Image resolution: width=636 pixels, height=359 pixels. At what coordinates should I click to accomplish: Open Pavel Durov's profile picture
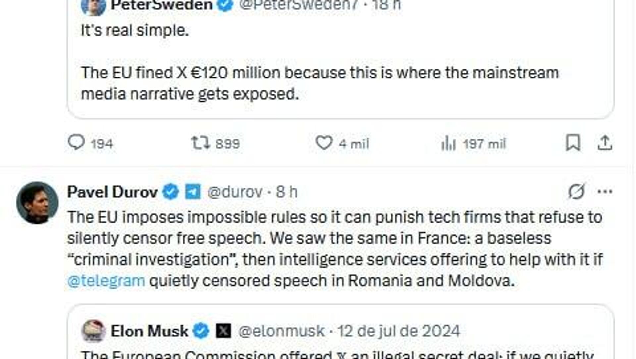(x=37, y=203)
